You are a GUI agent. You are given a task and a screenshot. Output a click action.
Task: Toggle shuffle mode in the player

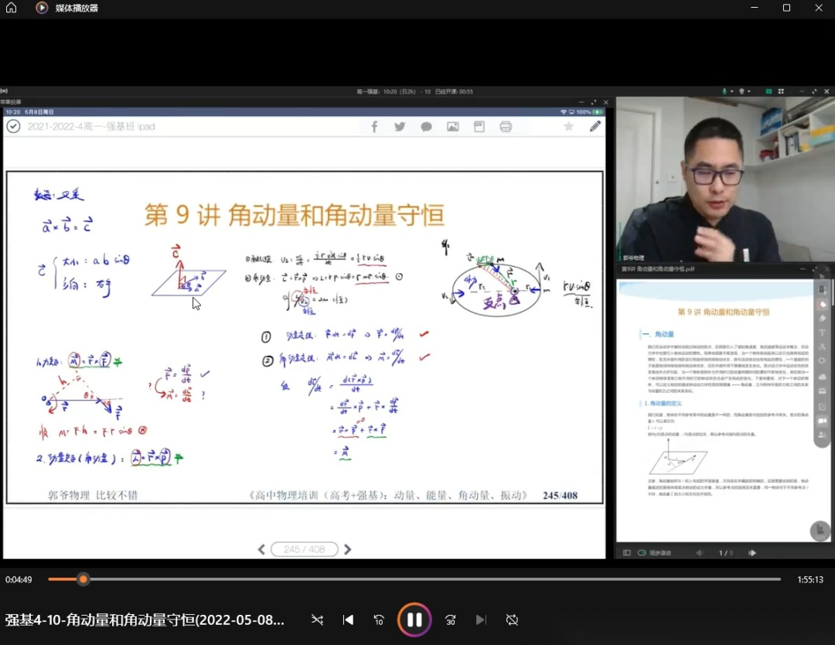click(x=317, y=619)
